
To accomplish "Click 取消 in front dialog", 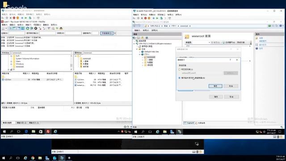I will [231, 86].
